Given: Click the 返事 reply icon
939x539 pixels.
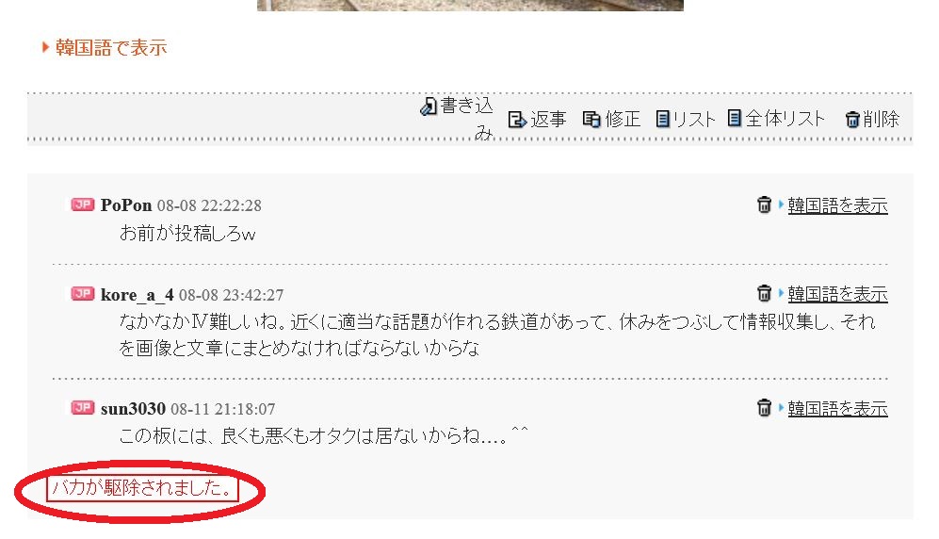Looking at the screenshot, I should (x=517, y=119).
